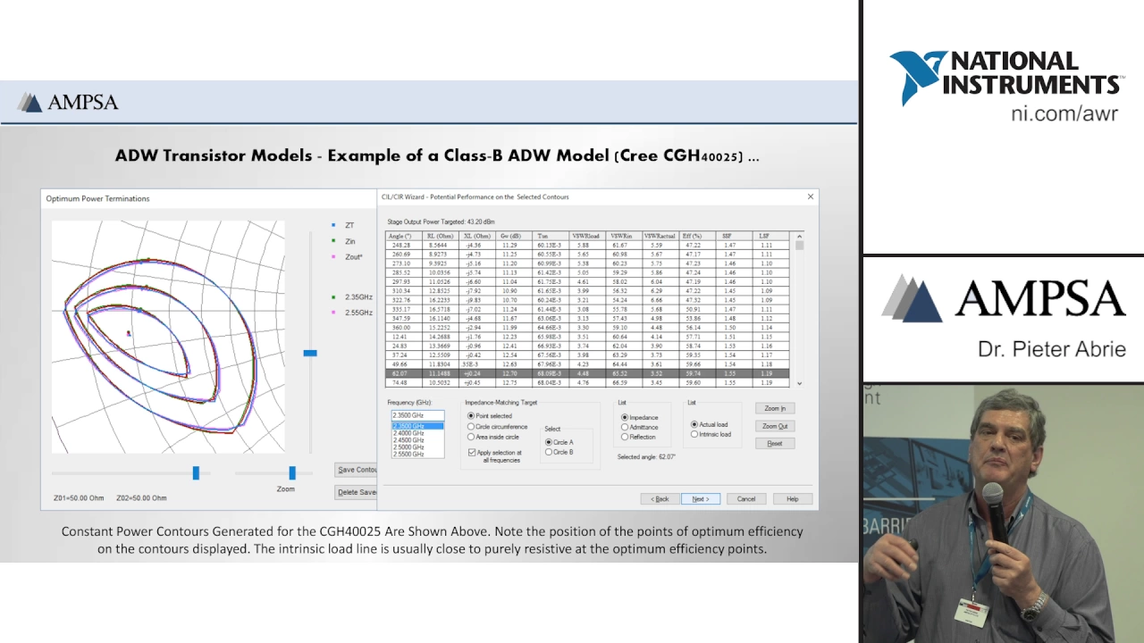Click the 2.35GHz legend marker
The width and height of the screenshot is (1144, 643).
333,296
